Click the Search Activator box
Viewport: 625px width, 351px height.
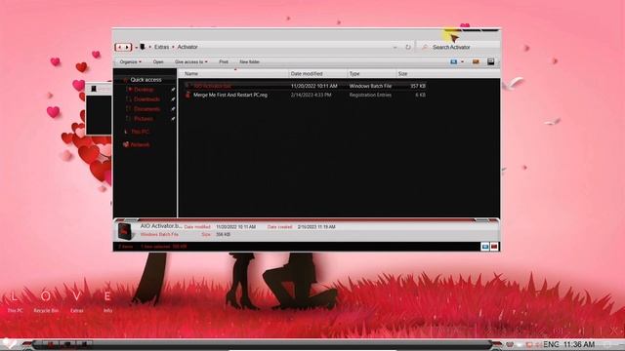point(458,47)
